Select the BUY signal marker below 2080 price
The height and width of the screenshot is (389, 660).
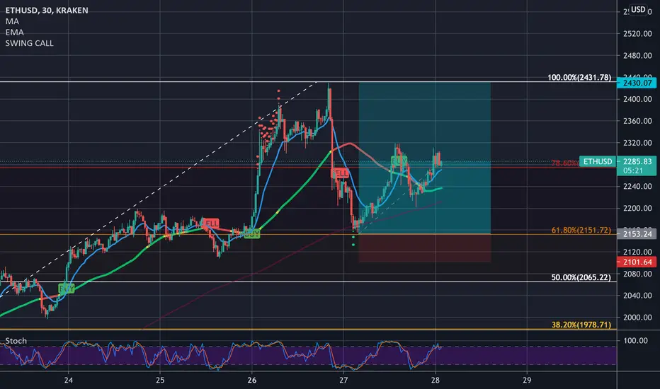[x=67, y=289]
